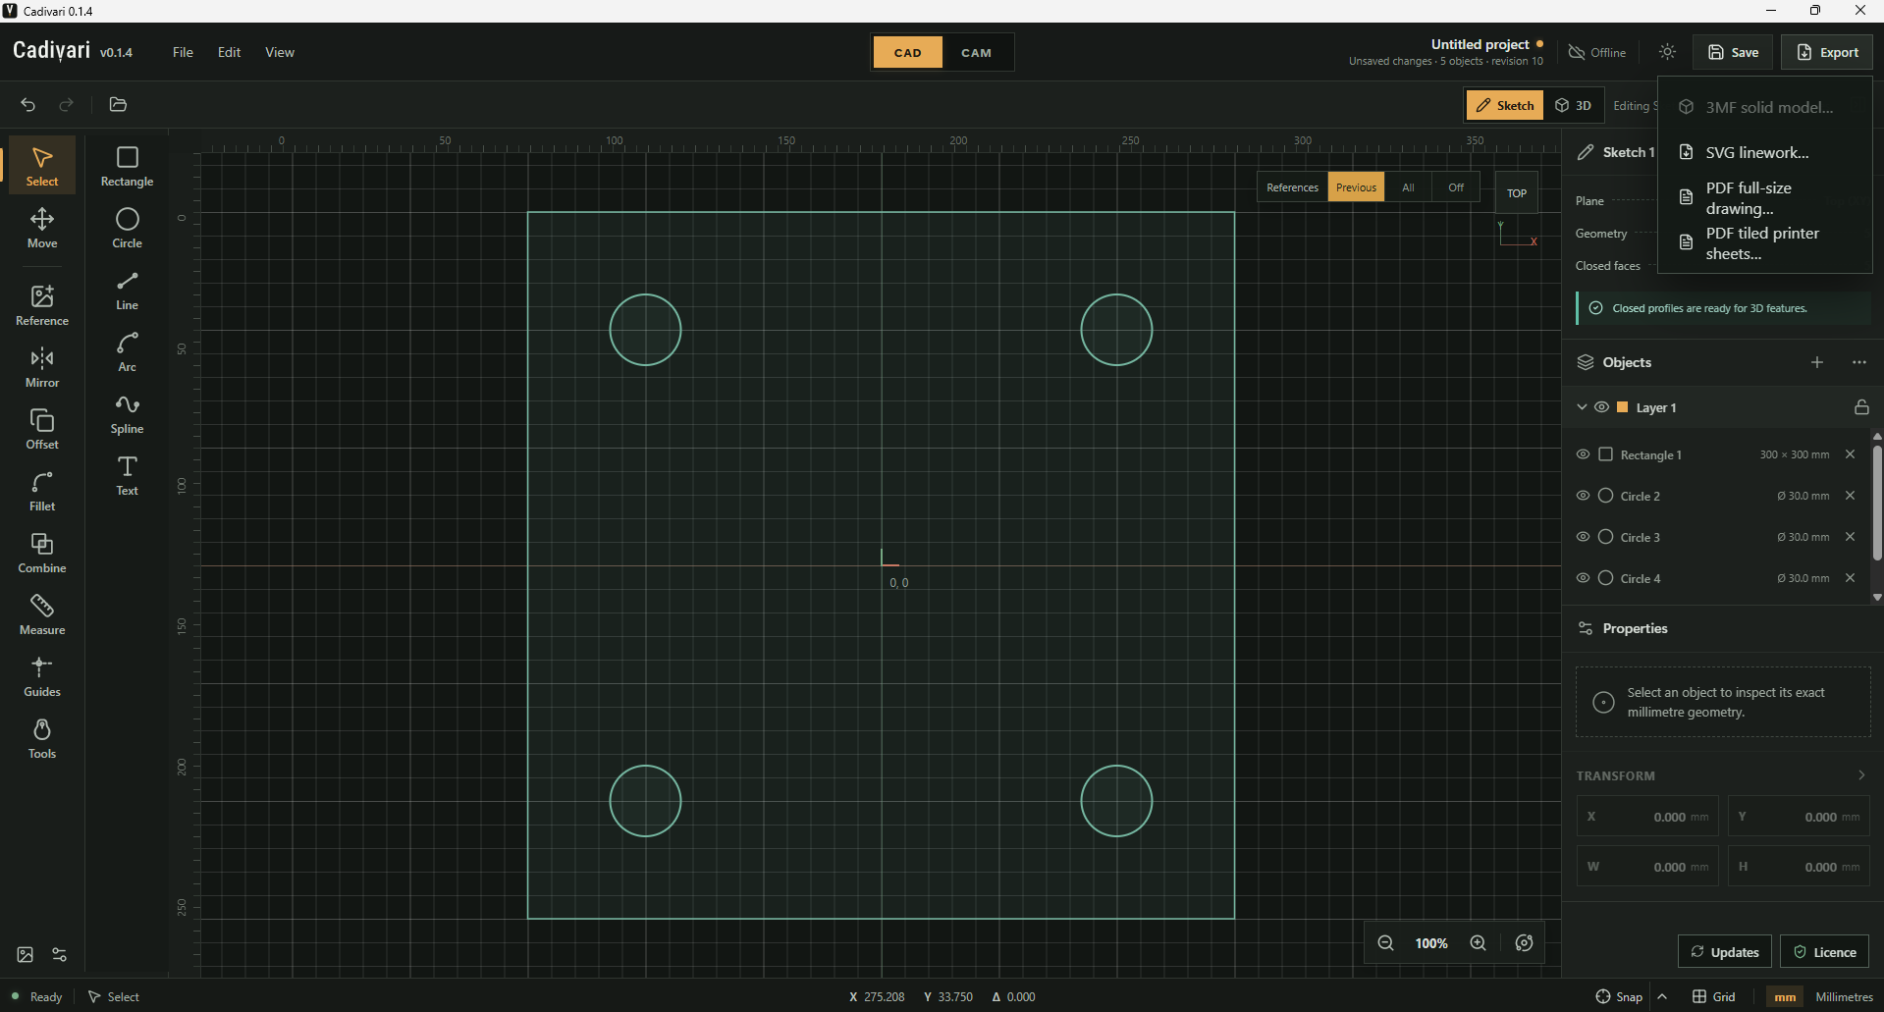The height and width of the screenshot is (1012, 1884).
Task: Open the Licence button
Action: 1825,952
